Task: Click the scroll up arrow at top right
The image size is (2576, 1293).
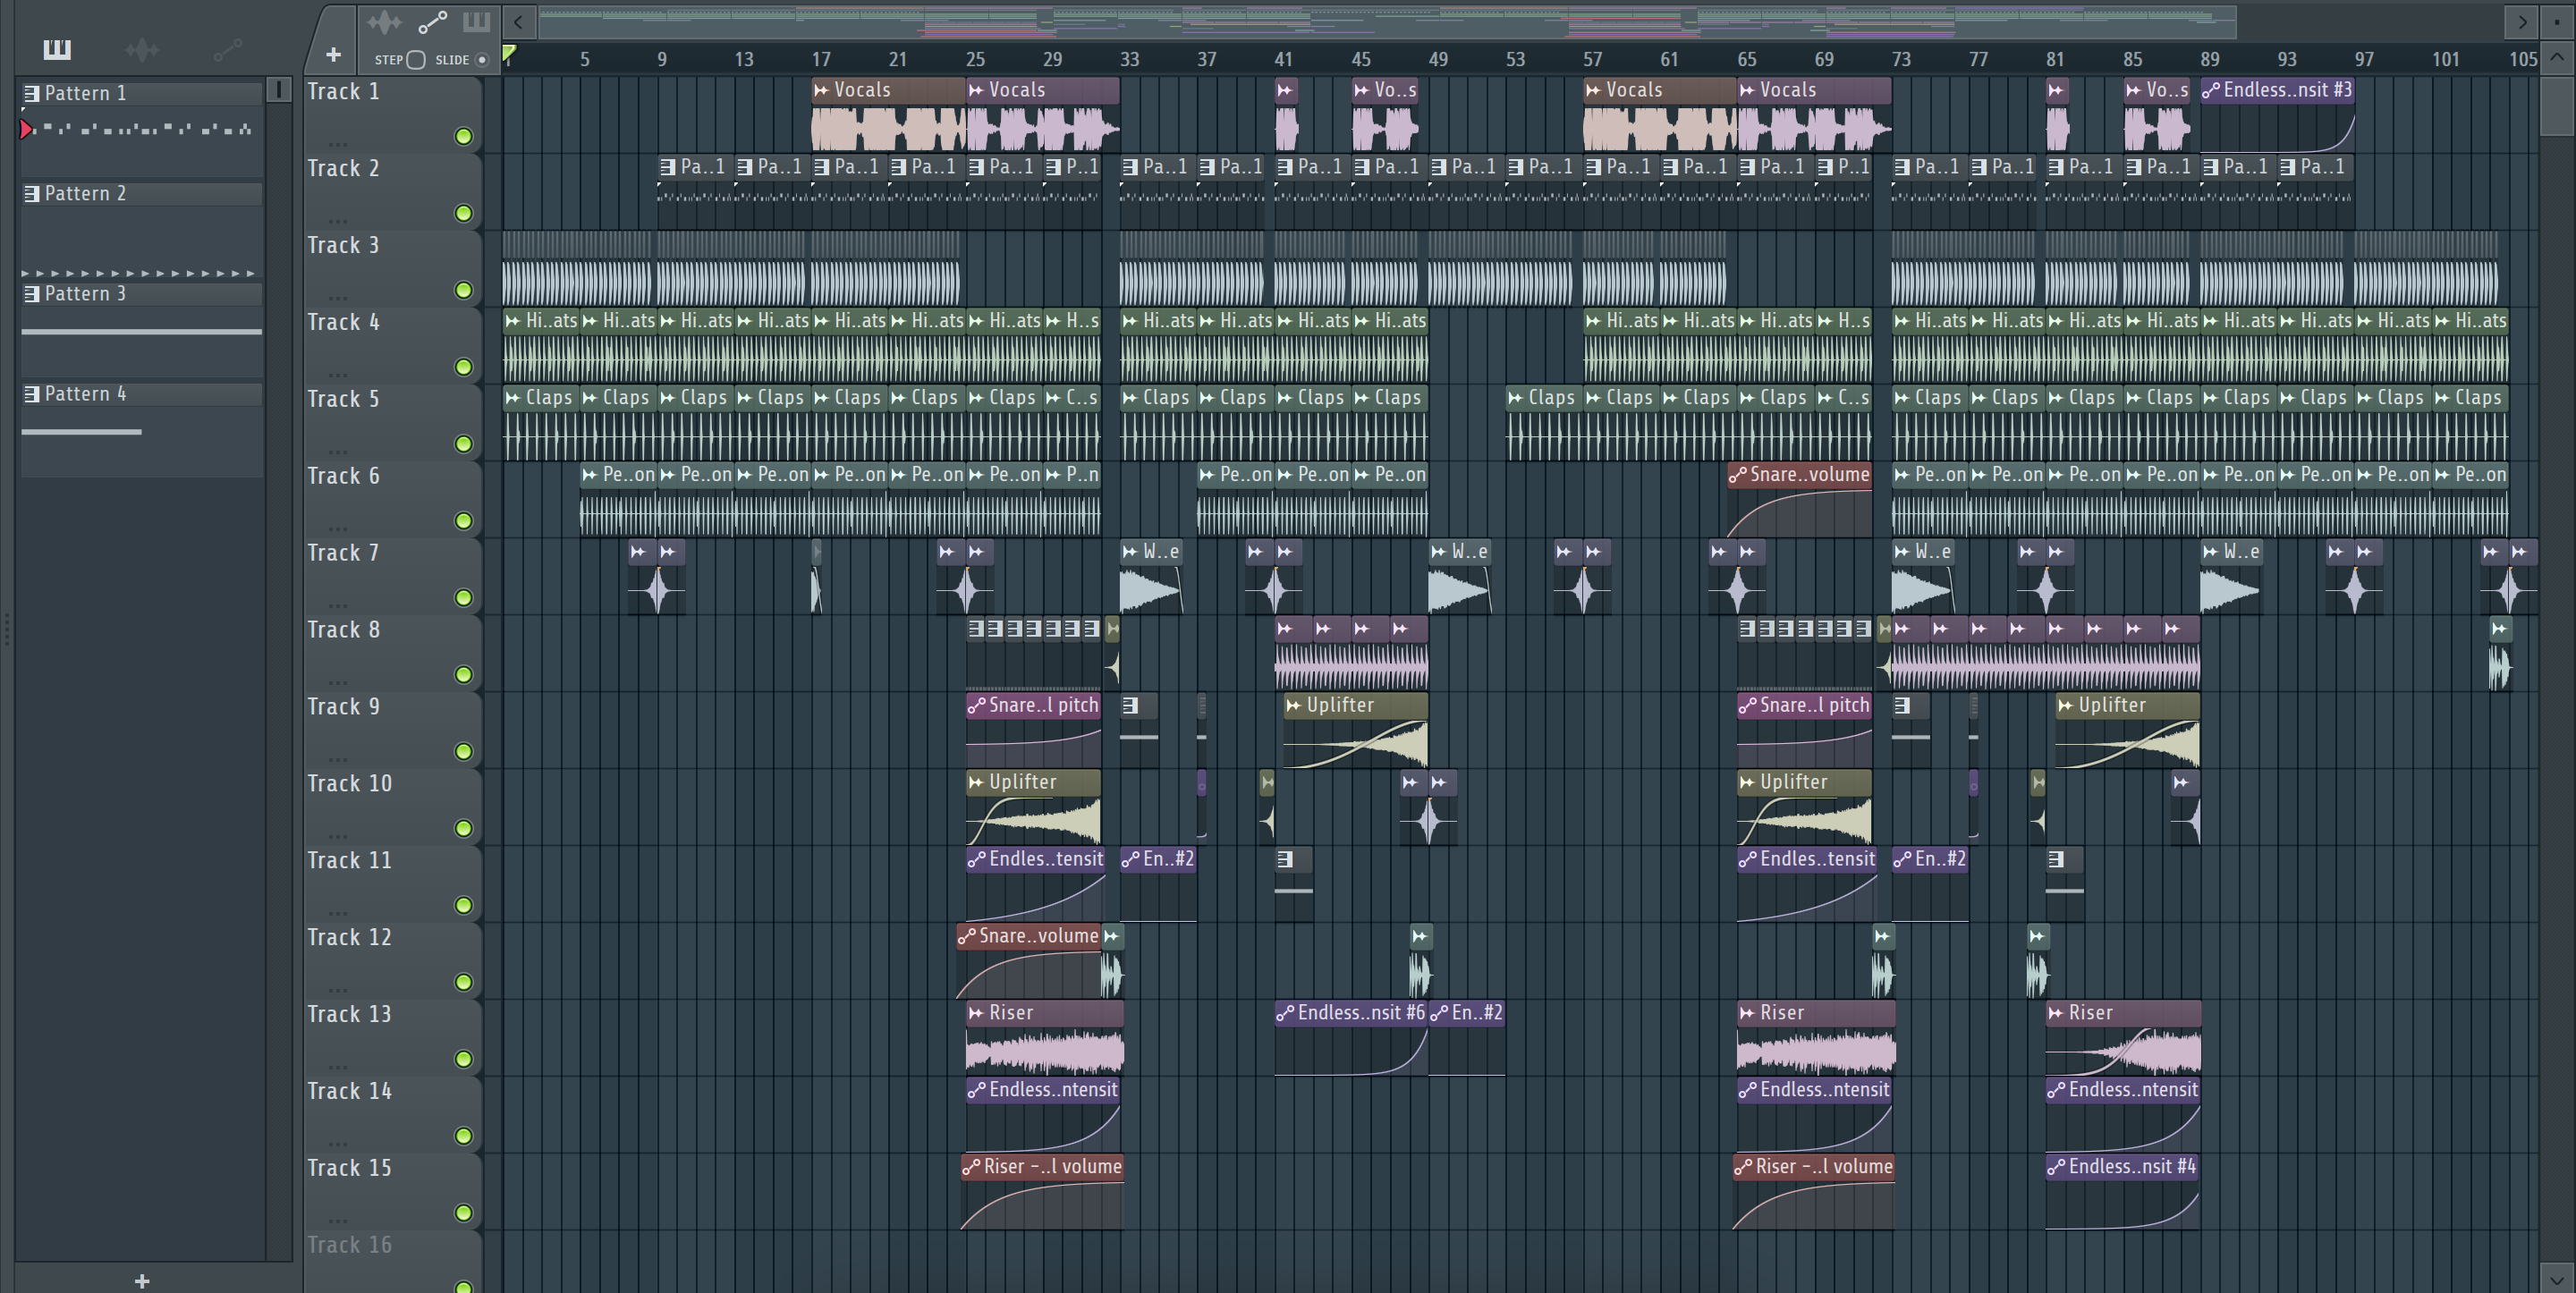Action: [x=2556, y=57]
